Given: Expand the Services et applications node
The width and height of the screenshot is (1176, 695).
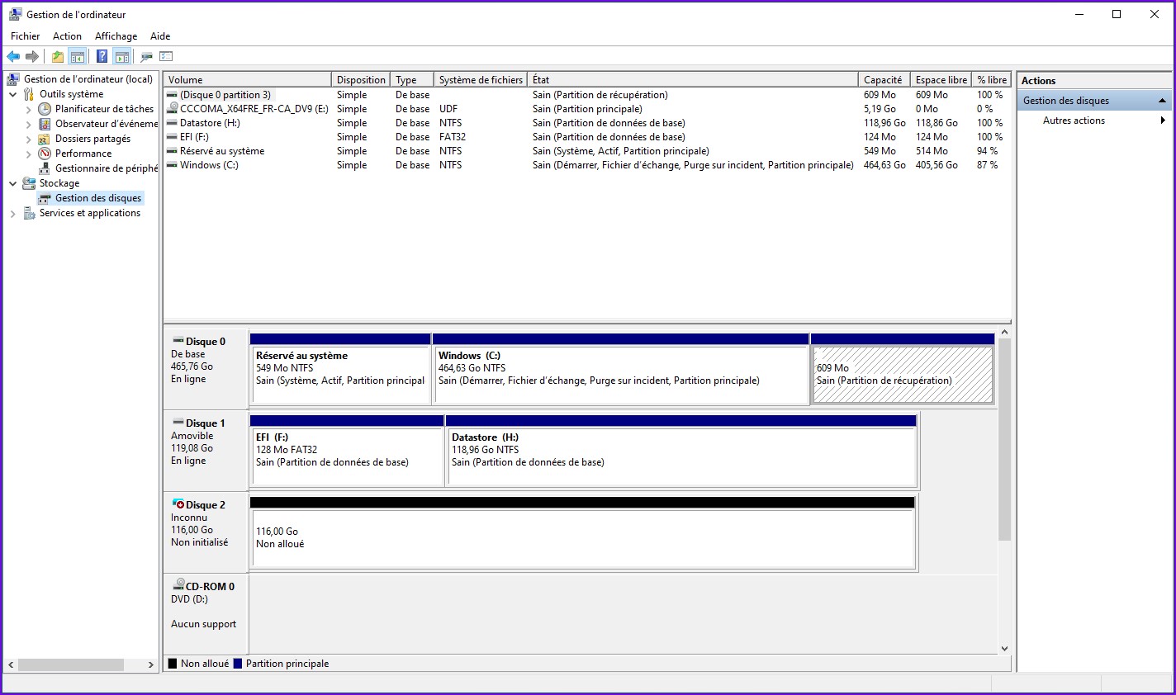Looking at the screenshot, I should click(13, 213).
